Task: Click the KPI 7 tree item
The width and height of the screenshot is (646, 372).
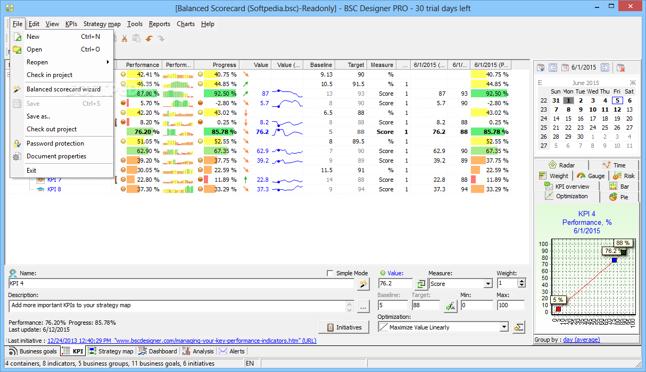Action: (54, 180)
